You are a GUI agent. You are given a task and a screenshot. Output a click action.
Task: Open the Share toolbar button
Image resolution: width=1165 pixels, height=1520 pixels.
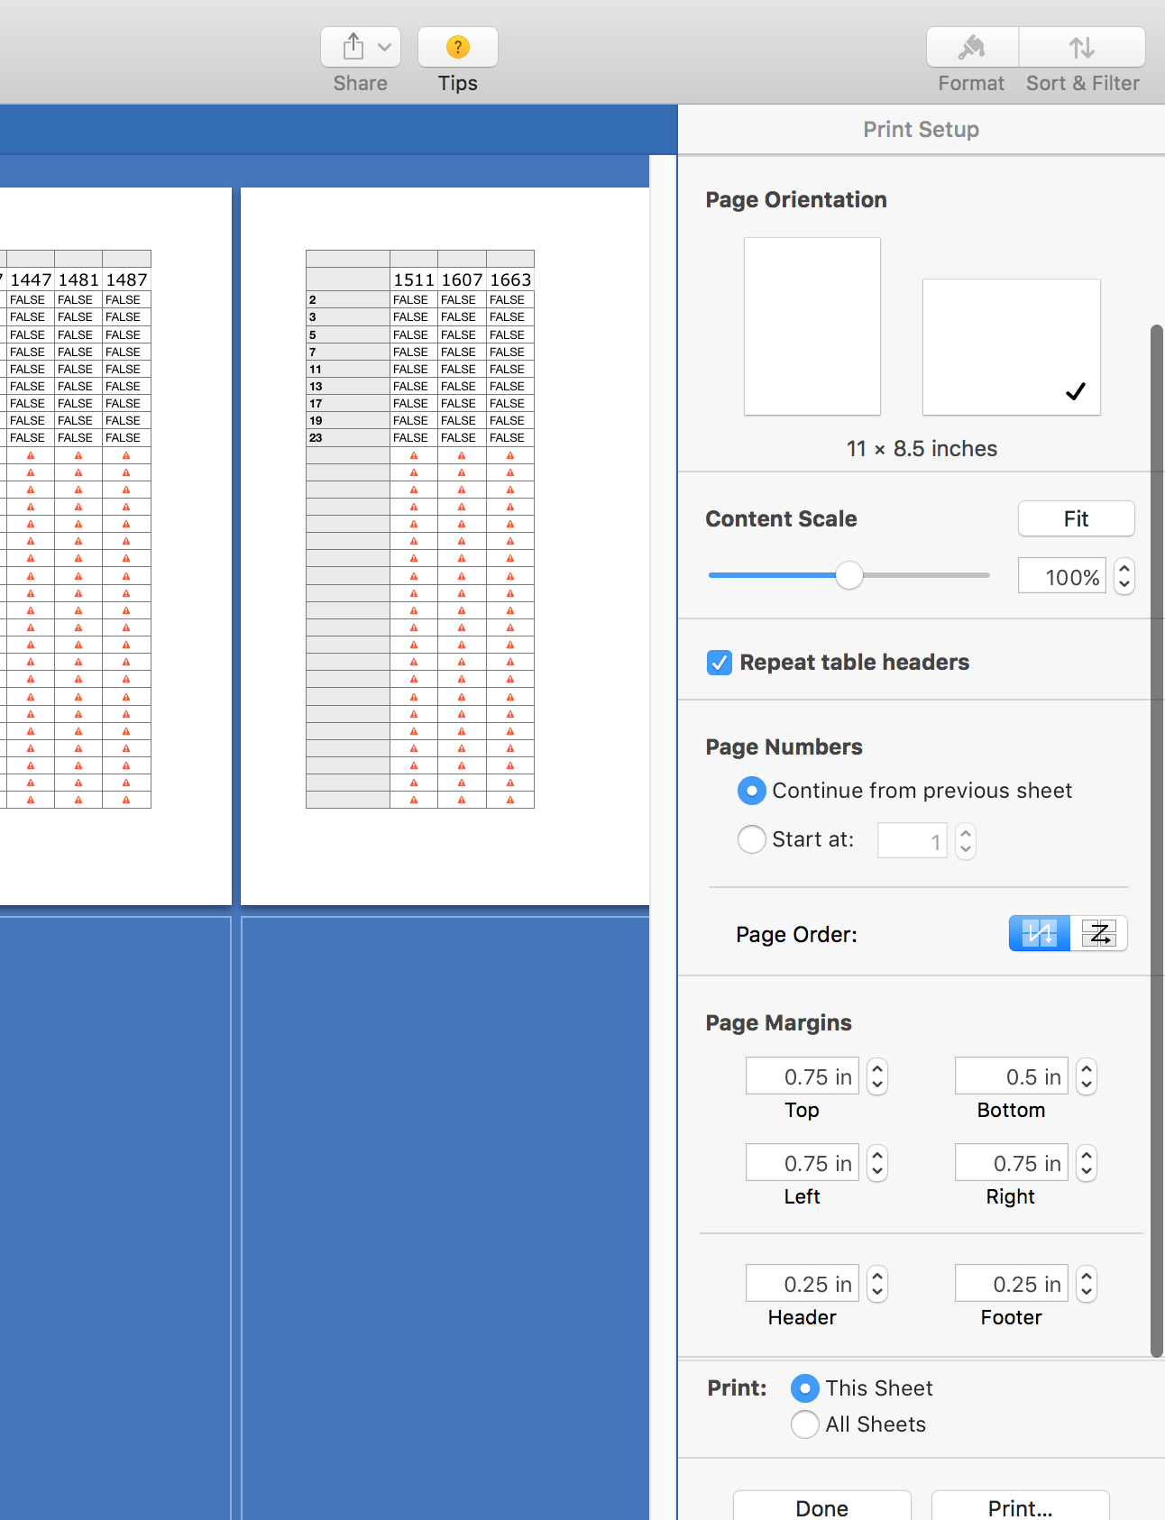[x=361, y=47]
